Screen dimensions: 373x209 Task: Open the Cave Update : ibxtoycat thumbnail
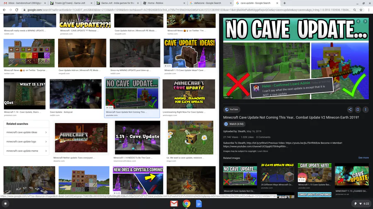click(x=76, y=94)
